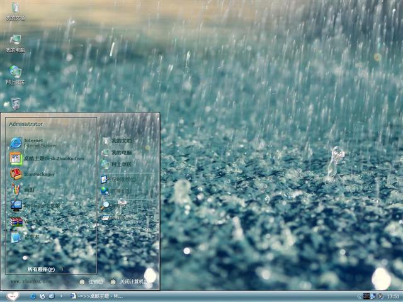403x302 pixels.
Task: Expand 所有程序(P) all programs list
Action: 45,269
